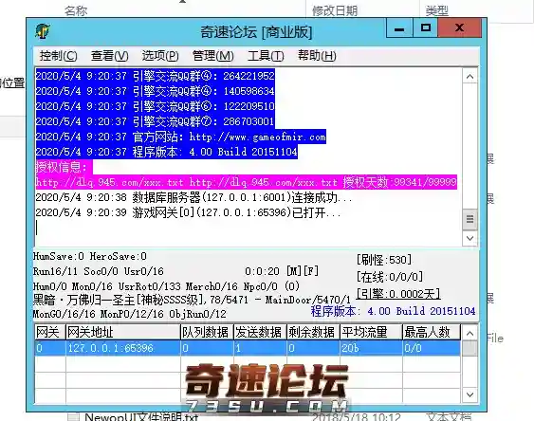Image resolution: width=534 pixels, height=421 pixels.
Task: Click the [刷怪:530] status label
Action: 384,260
